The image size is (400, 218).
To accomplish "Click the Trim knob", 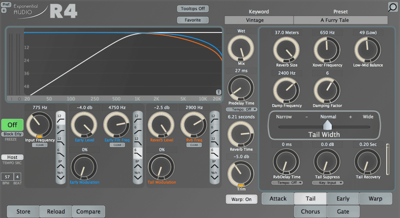I will [241, 174].
